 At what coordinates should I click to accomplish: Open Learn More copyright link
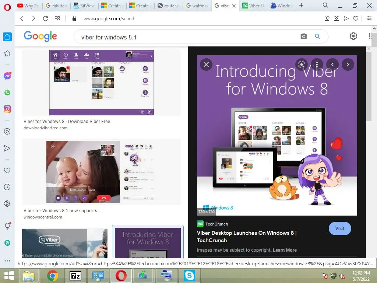tap(285, 250)
